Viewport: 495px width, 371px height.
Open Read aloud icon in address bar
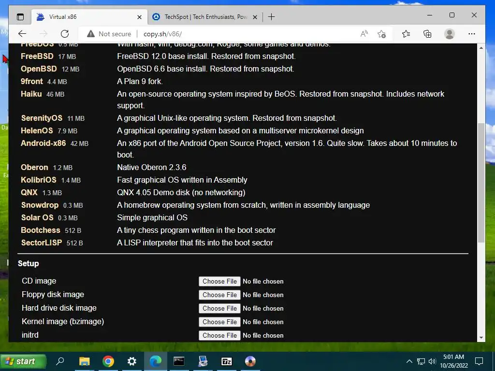(x=364, y=34)
